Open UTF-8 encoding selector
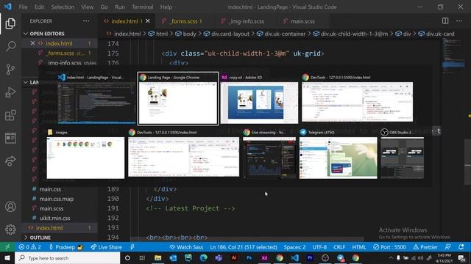Image resolution: width=471 pixels, height=264 pixels. click(x=319, y=247)
